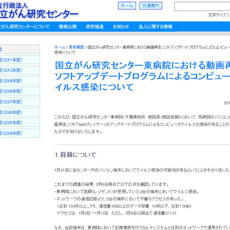Click the line これまでの調査の結果、2月6日時点
Image resolution: width=230 pixels, height=230 pixels.
coord(112,184)
